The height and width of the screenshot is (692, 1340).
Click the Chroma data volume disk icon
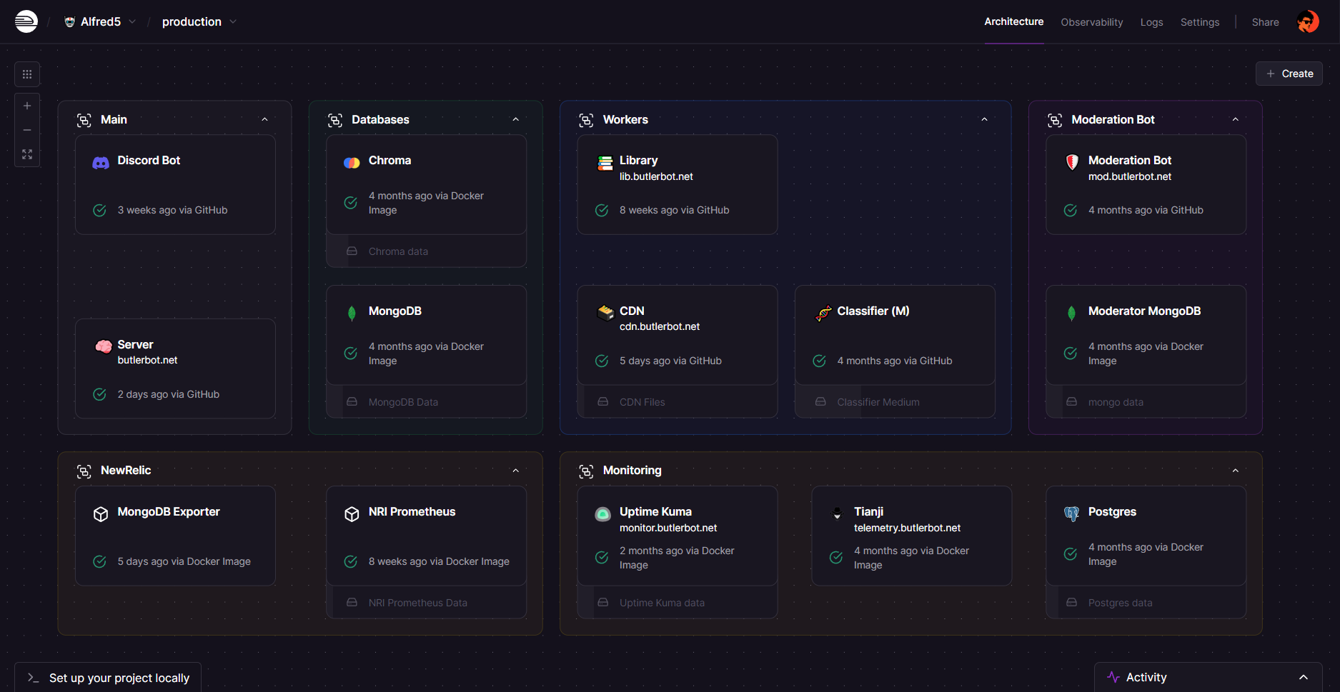(352, 251)
